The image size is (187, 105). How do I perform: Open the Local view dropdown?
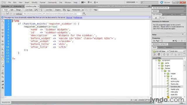coord(177,51)
